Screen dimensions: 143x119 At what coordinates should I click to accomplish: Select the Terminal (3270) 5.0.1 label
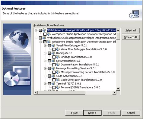click(68, 83)
